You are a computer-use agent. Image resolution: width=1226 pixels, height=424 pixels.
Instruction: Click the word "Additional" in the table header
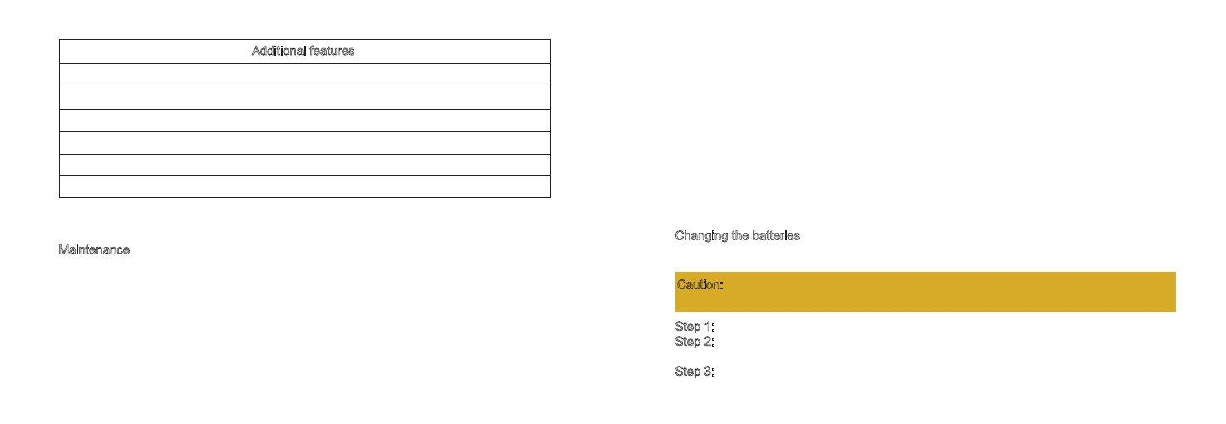coord(277,52)
